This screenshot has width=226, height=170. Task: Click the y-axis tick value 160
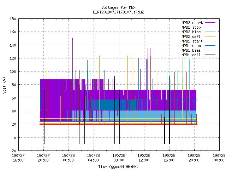[x=13, y=32]
